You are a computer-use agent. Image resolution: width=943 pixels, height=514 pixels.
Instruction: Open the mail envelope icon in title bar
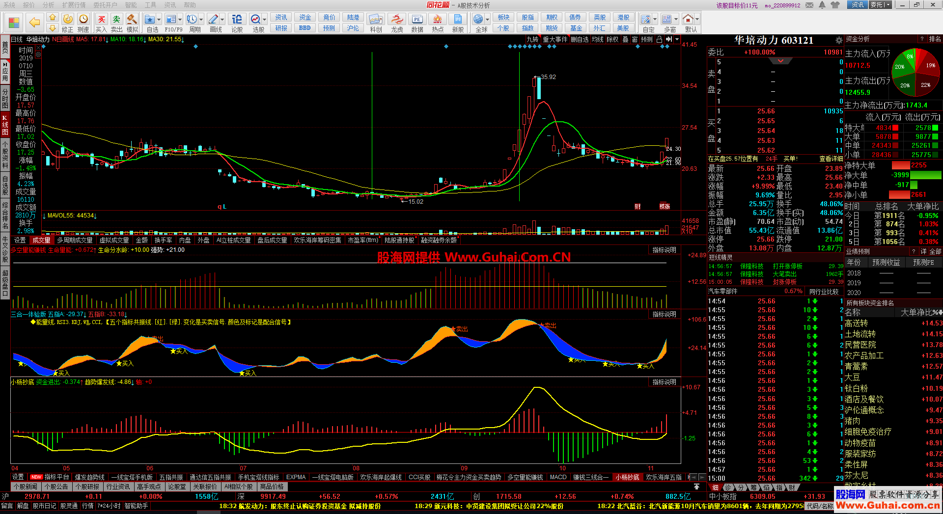pyautogui.click(x=809, y=5)
